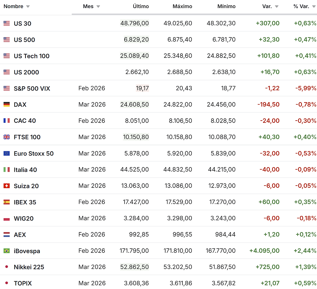Open the Mes column sort dropdown arrow

98,6
